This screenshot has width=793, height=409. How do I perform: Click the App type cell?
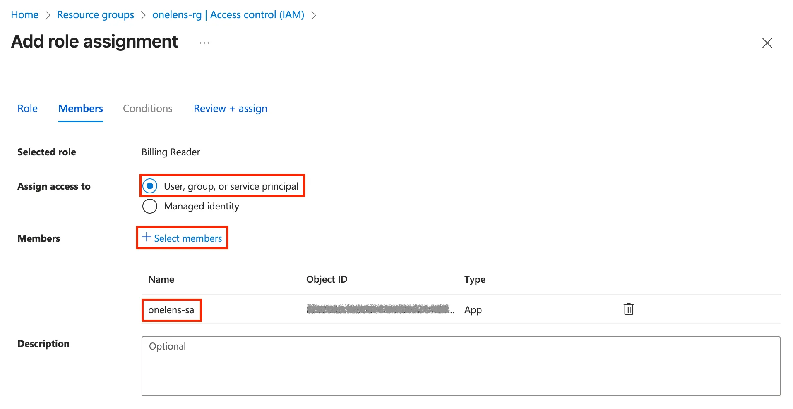pyautogui.click(x=473, y=310)
